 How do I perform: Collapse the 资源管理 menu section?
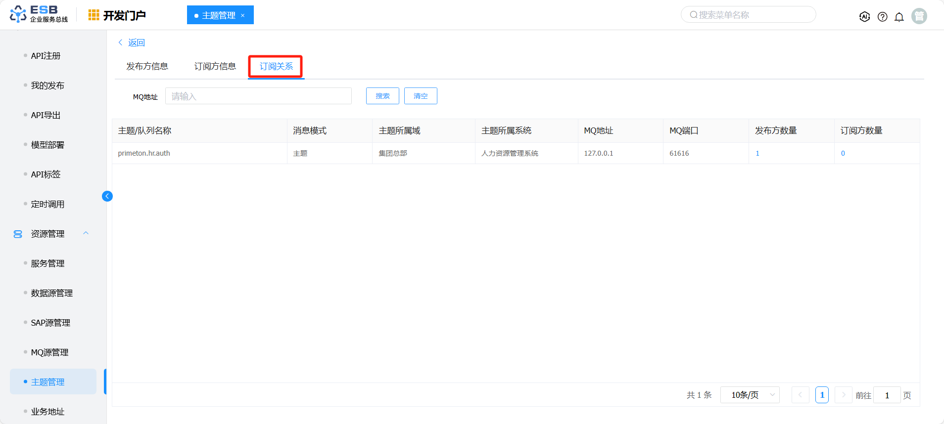coord(86,233)
